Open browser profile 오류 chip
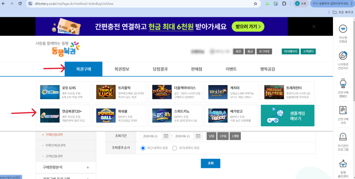Viewport: 355px width, 179px height. [301, 4]
